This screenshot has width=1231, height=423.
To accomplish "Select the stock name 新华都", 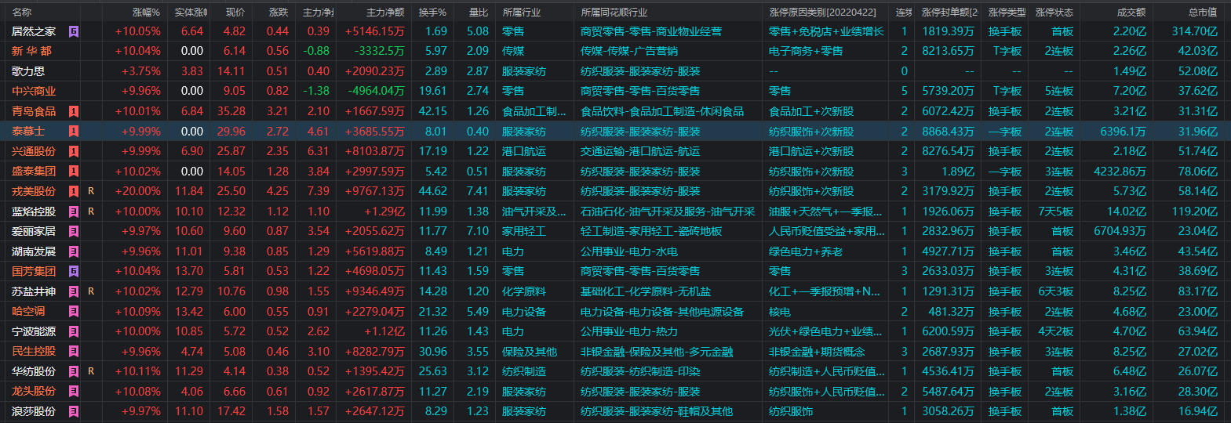I will pyautogui.click(x=31, y=51).
